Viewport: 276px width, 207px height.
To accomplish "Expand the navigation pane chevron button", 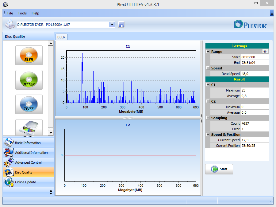I will pos(51,192).
